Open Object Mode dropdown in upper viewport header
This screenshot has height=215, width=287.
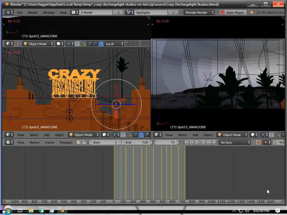point(38,44)
